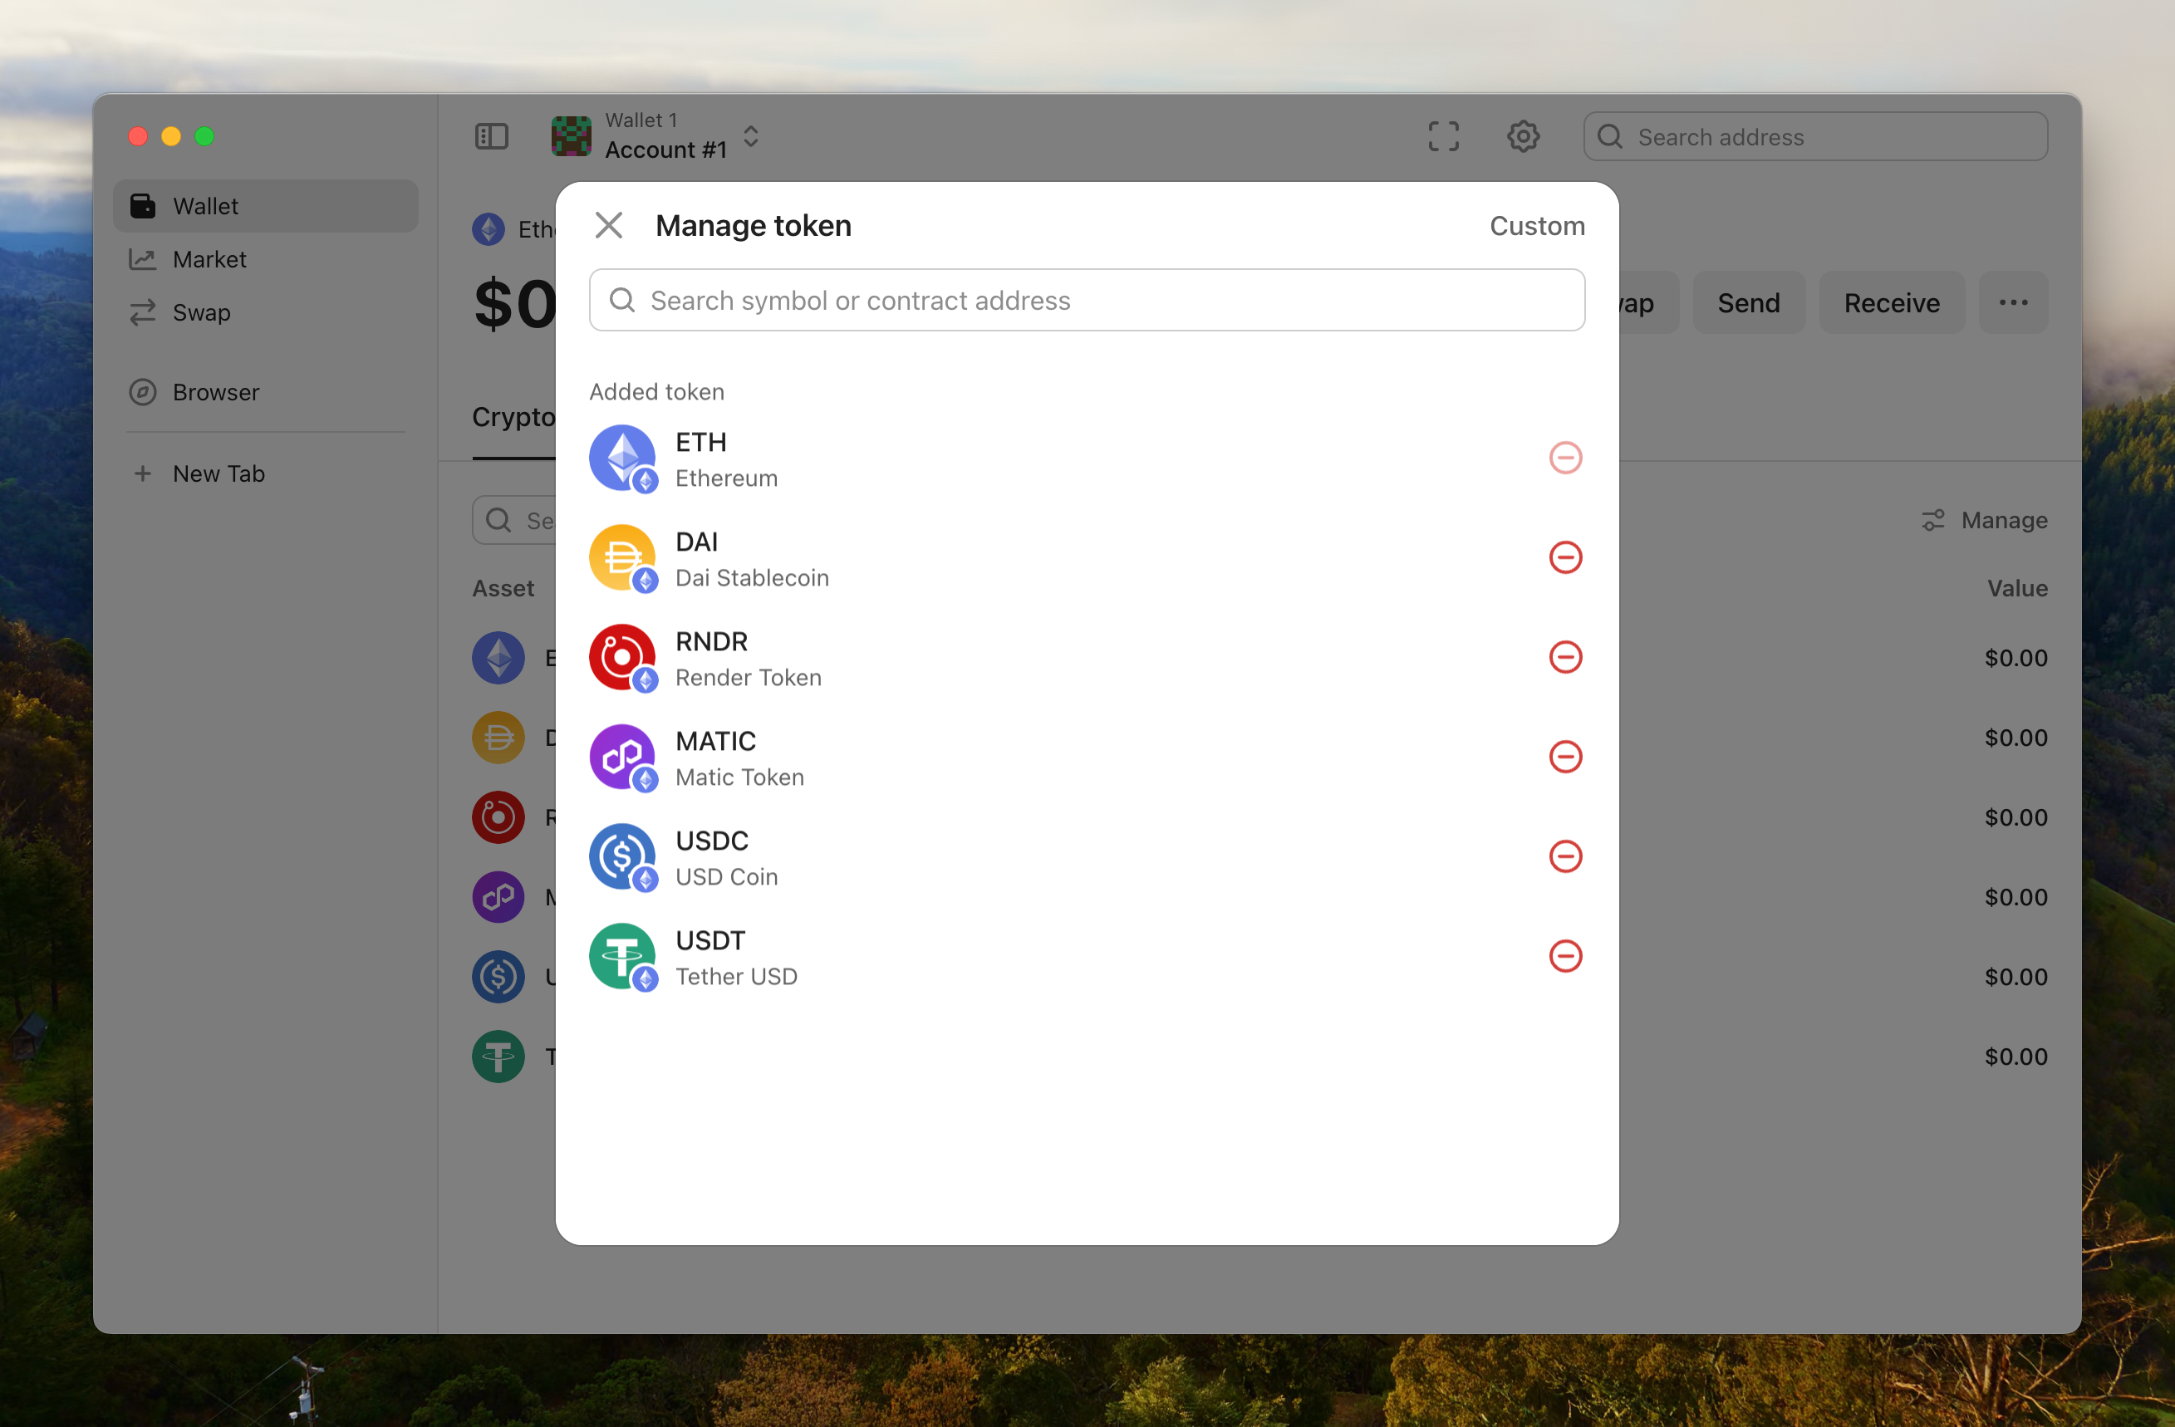The image size is (2175, 1427).
Task: Remove USDT from added tokens
Action: [x=1565, y=955]
